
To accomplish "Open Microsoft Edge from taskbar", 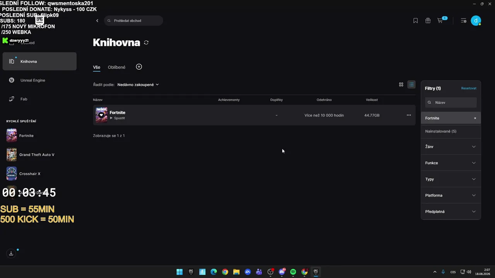I will 213,272.
